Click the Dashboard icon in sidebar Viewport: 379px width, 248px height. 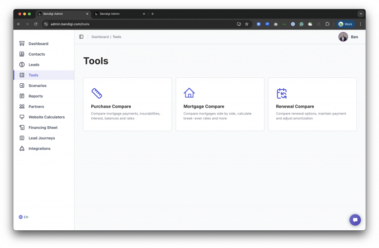pos(22,44)
